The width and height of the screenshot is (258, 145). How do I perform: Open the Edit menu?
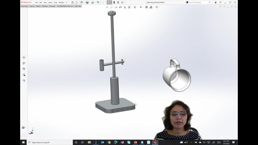(41, 2)
